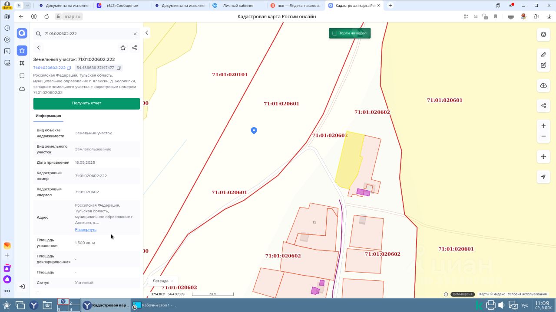The width and height of the screenshot is (556, 312).
Task: Select the ruler measure tool
Action: tap(543, 55)
